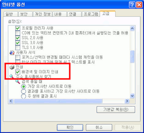Close the 인터넷 옵션 dialog
Screen dimensions: 144x133
pyautogui.click(x=139, y=4)
